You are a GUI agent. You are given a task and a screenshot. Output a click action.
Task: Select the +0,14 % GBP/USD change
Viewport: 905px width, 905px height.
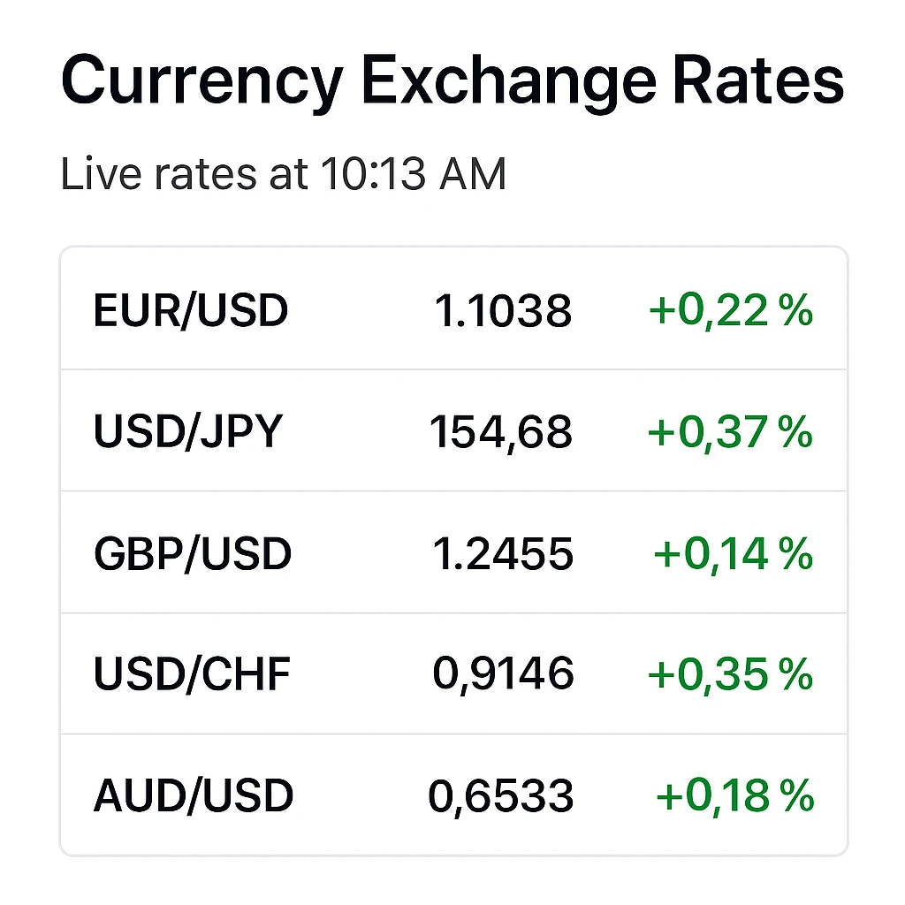[733, 554]
